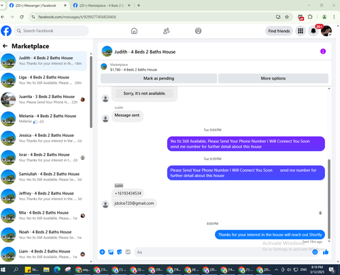Click More options button
This screenshot has width=340, height=275.
273,78
